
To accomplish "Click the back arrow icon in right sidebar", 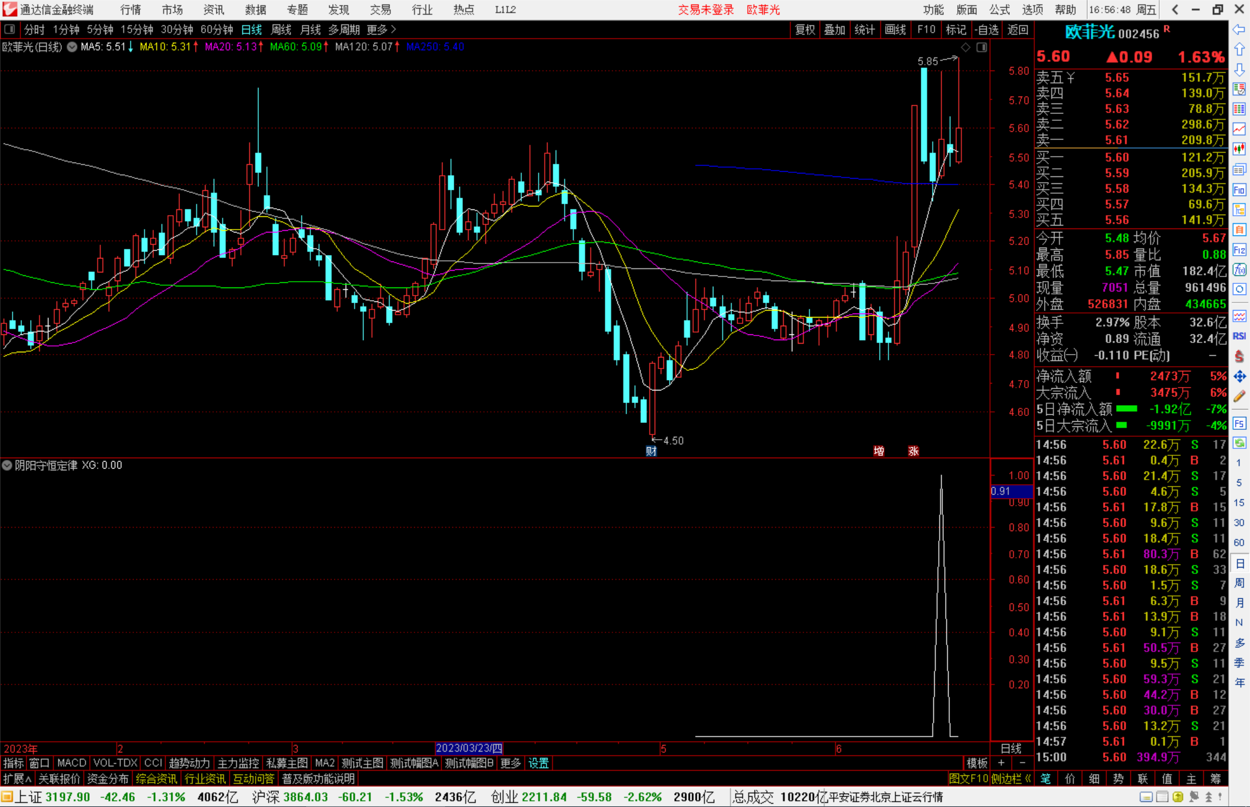I will tap(1239, 30).
